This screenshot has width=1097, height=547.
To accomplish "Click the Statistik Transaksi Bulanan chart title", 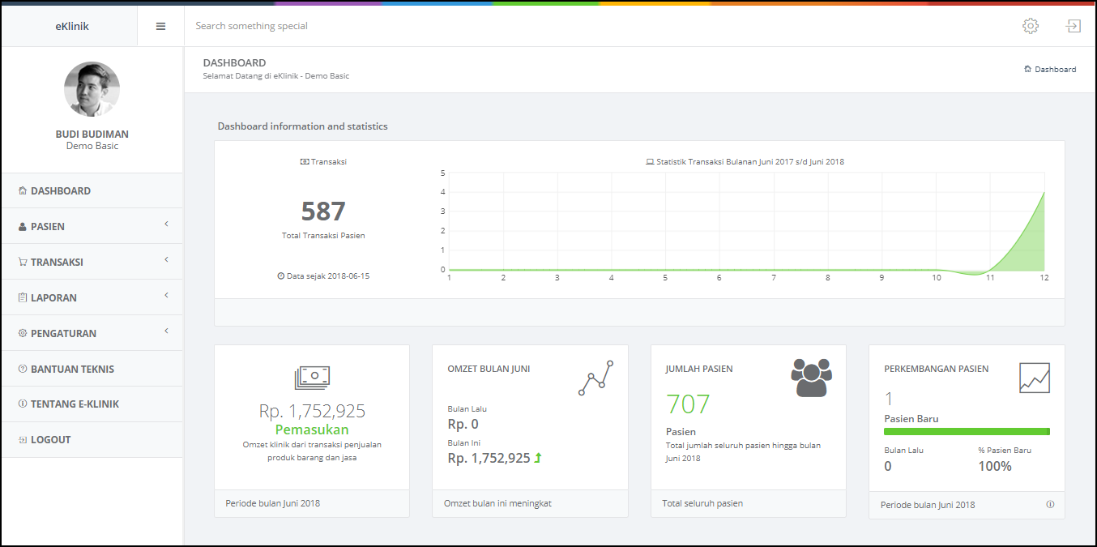I will (750, 162).
